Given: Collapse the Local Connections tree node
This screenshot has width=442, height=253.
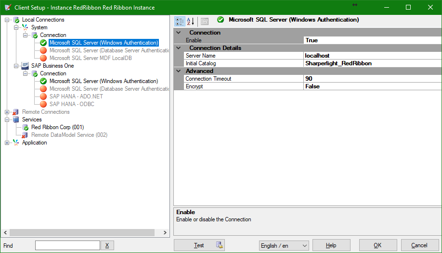Looking at the screenshot, I should 7,20.
